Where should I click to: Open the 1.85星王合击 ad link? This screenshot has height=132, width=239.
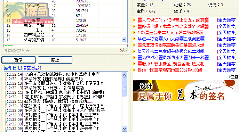click(170, 33)
